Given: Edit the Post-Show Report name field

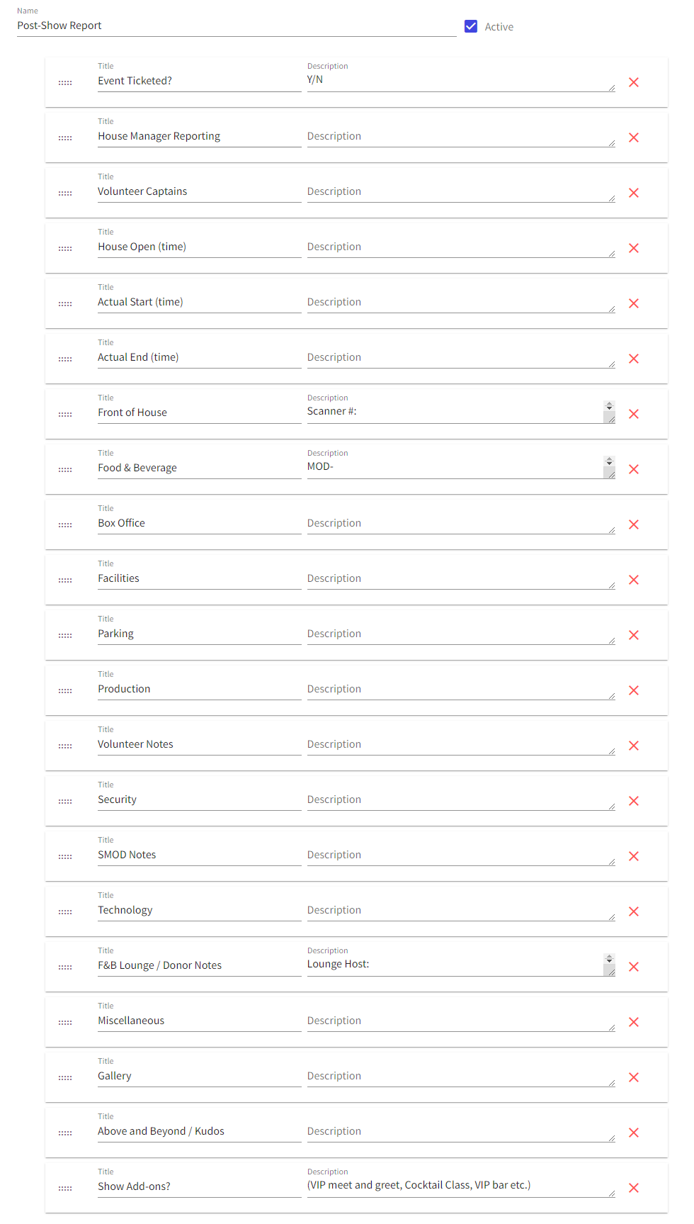Looking at the screenshot, I should (x=237, y=26).
